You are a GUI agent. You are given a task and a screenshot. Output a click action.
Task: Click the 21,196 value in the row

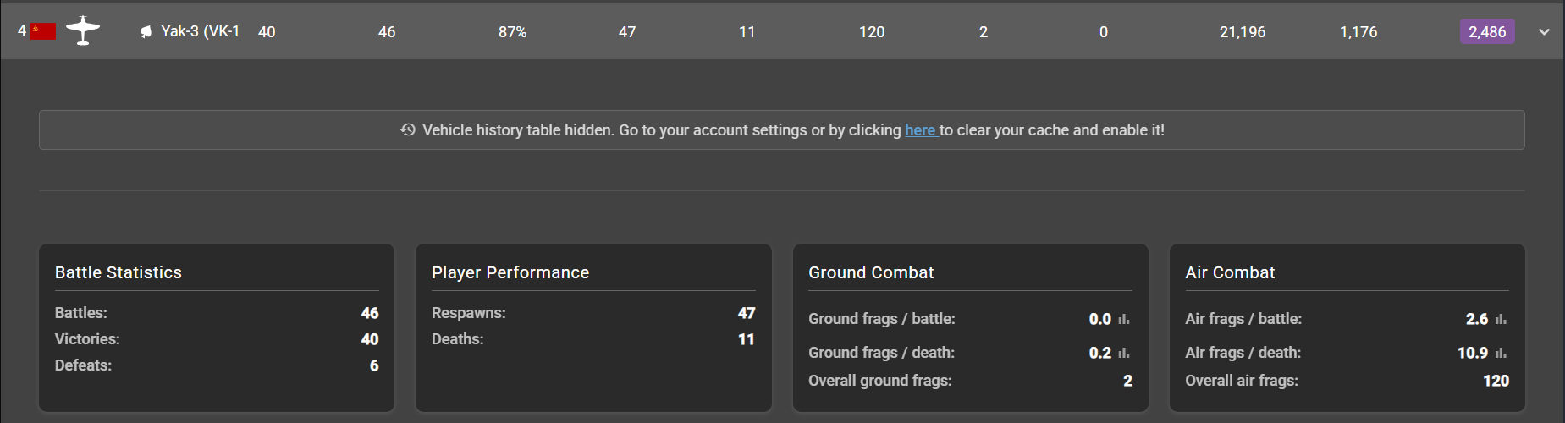(x=1243, y=32)
